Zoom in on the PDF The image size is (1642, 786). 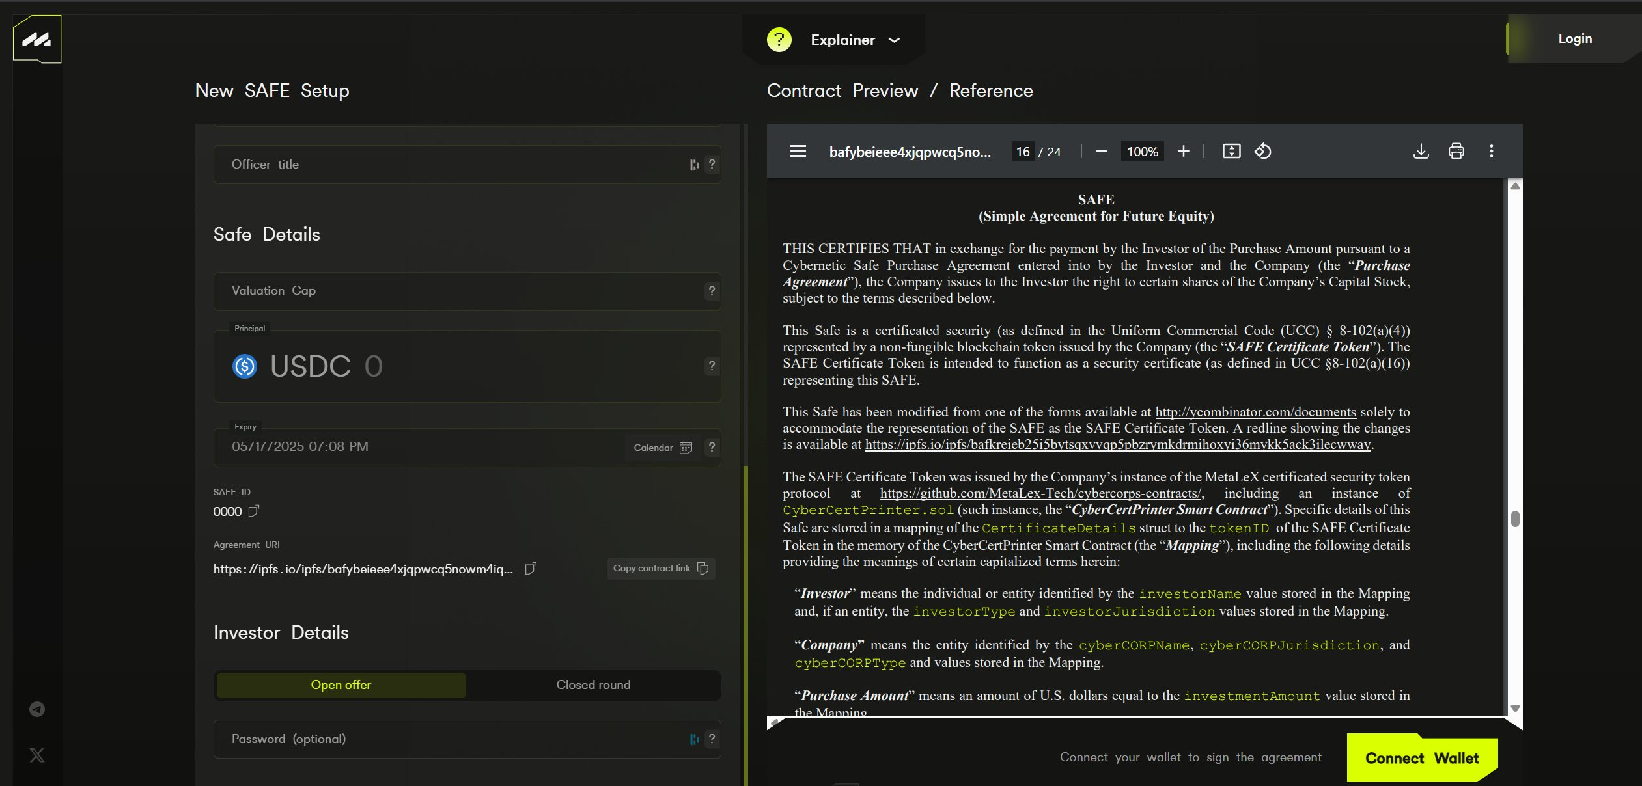(x=1183, y=152)
